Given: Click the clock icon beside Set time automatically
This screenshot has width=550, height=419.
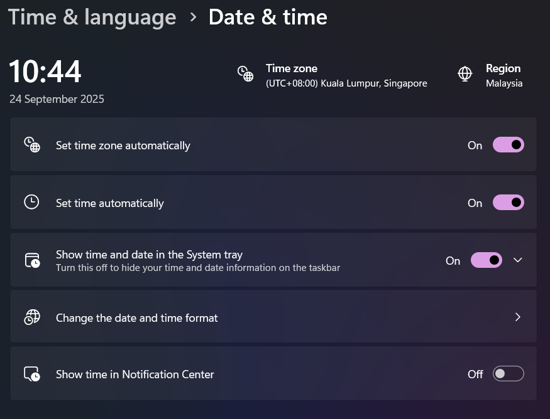Looking at the screenshot, I should click(31, 202).
